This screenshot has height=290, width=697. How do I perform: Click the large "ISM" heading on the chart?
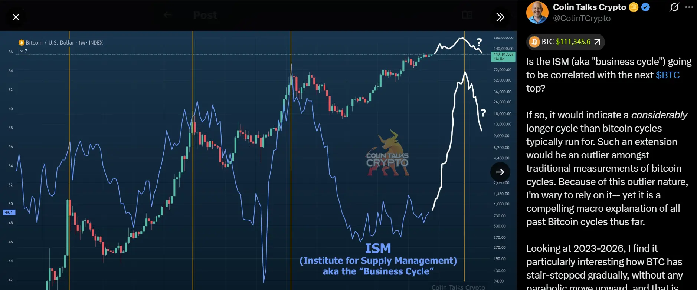[x=378, y=248]
